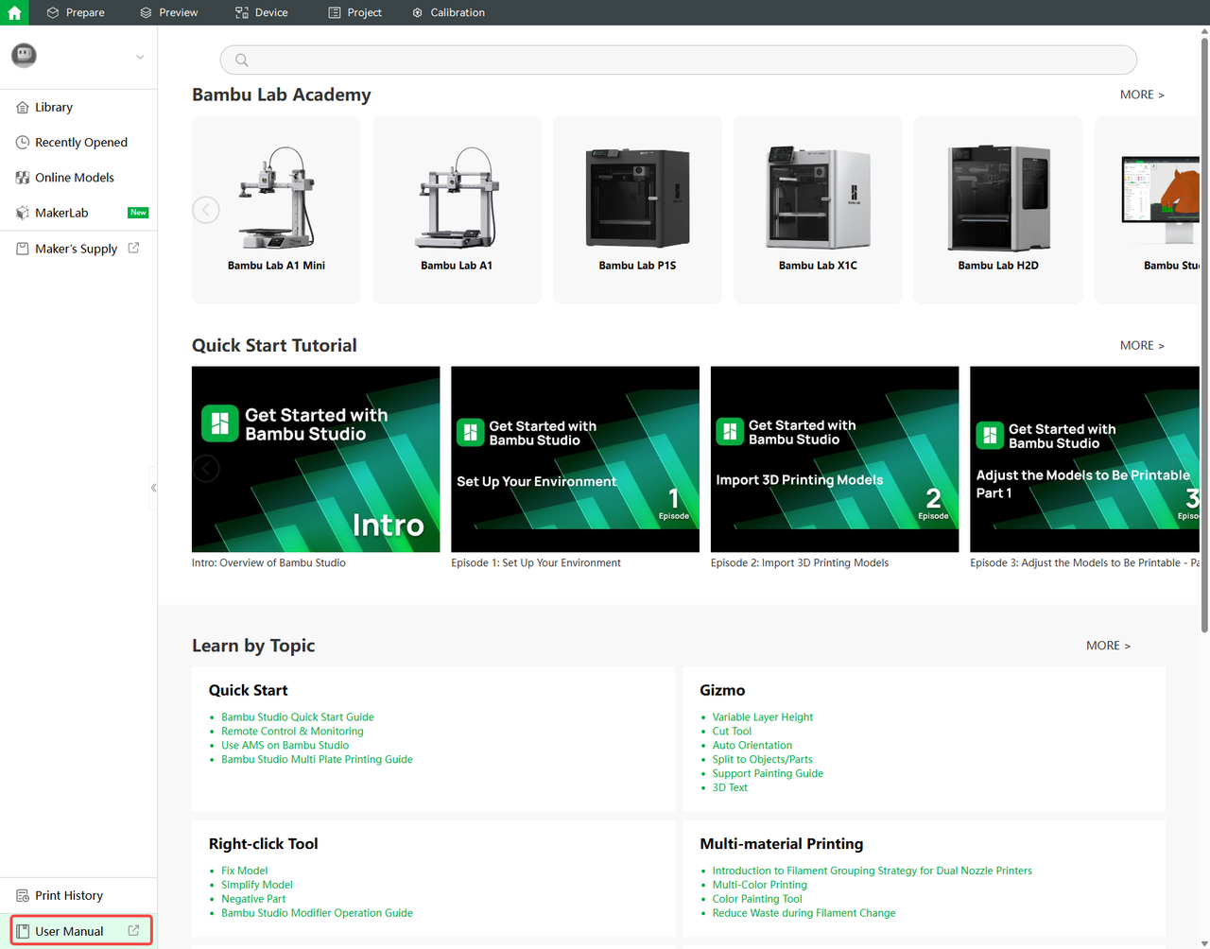Open the Auto Orientation link
1210x949 pixels.
[752, 746]
